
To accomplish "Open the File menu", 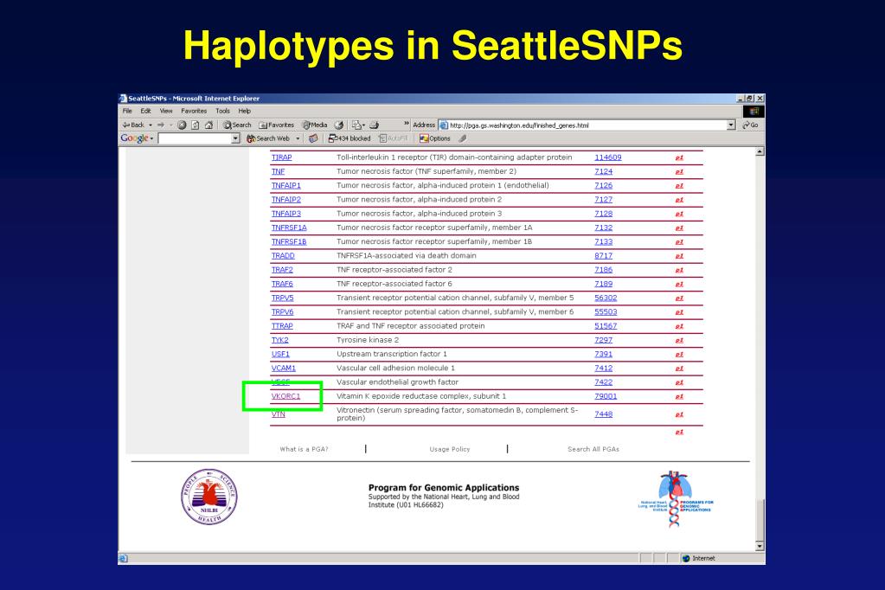I will [x=127, y=112].
